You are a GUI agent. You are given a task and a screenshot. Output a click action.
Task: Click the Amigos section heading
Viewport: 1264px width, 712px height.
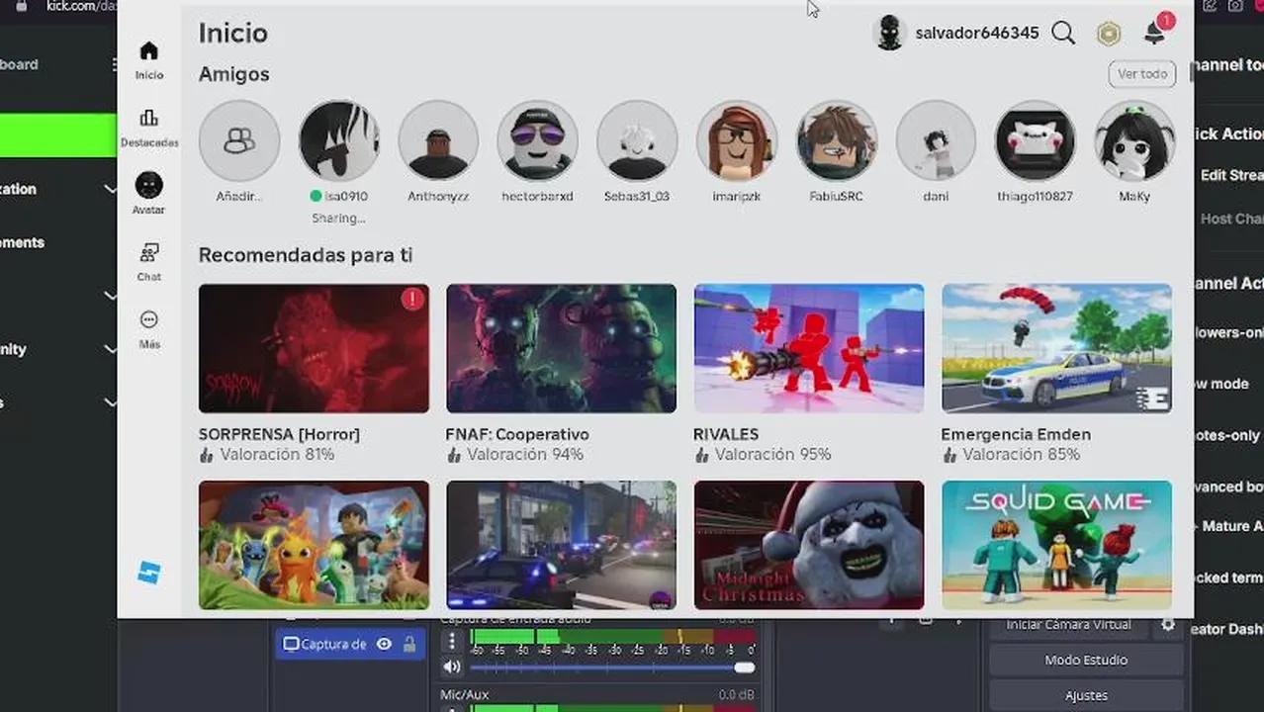pos(234,74)
